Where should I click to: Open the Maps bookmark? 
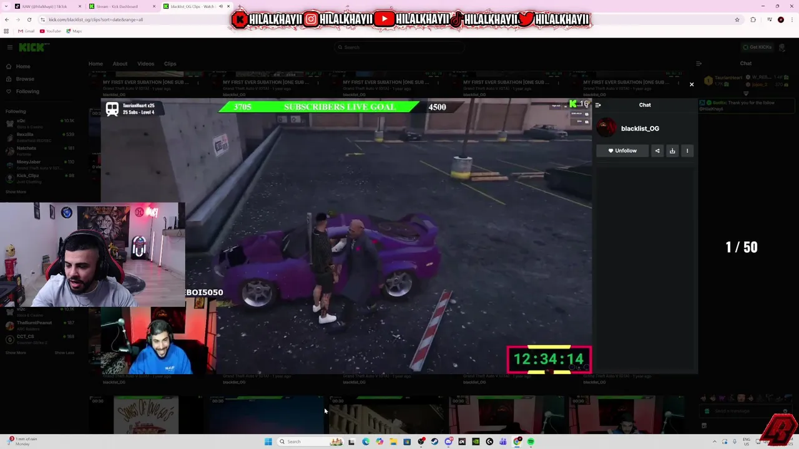tap(74, 31)
